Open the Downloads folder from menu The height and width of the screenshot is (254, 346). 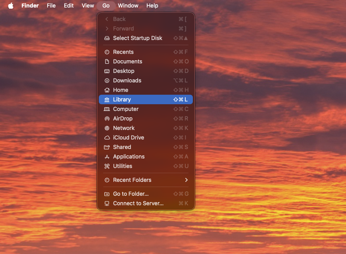click(x=127, y=80)
